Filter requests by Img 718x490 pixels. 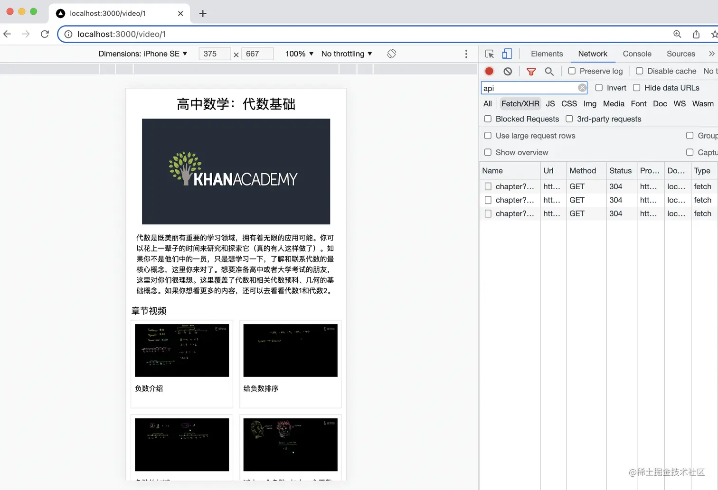(590, 103)
